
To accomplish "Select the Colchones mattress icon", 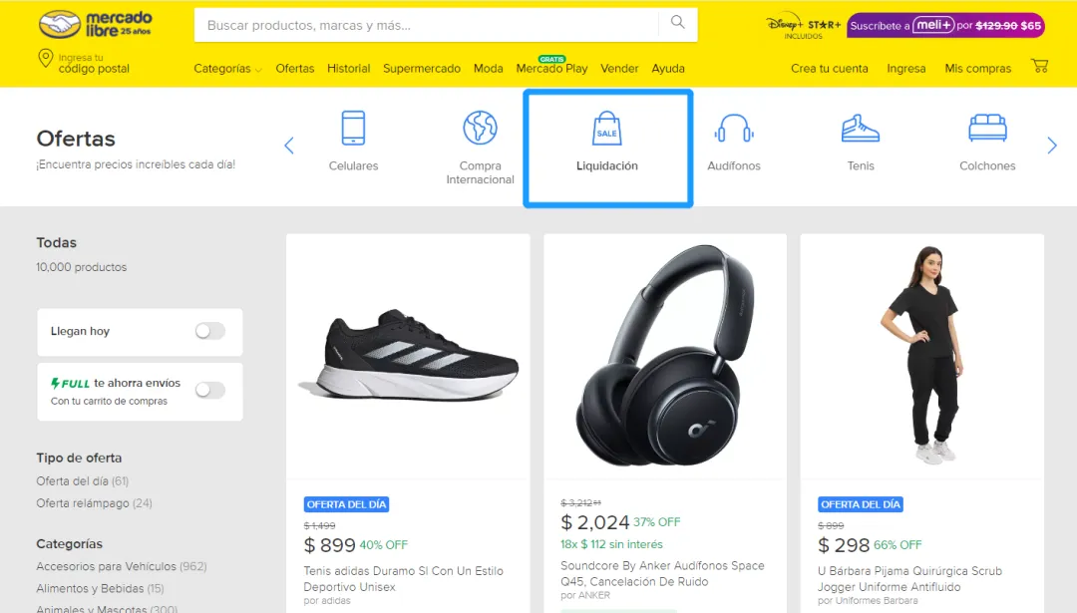I will point(987,129).
